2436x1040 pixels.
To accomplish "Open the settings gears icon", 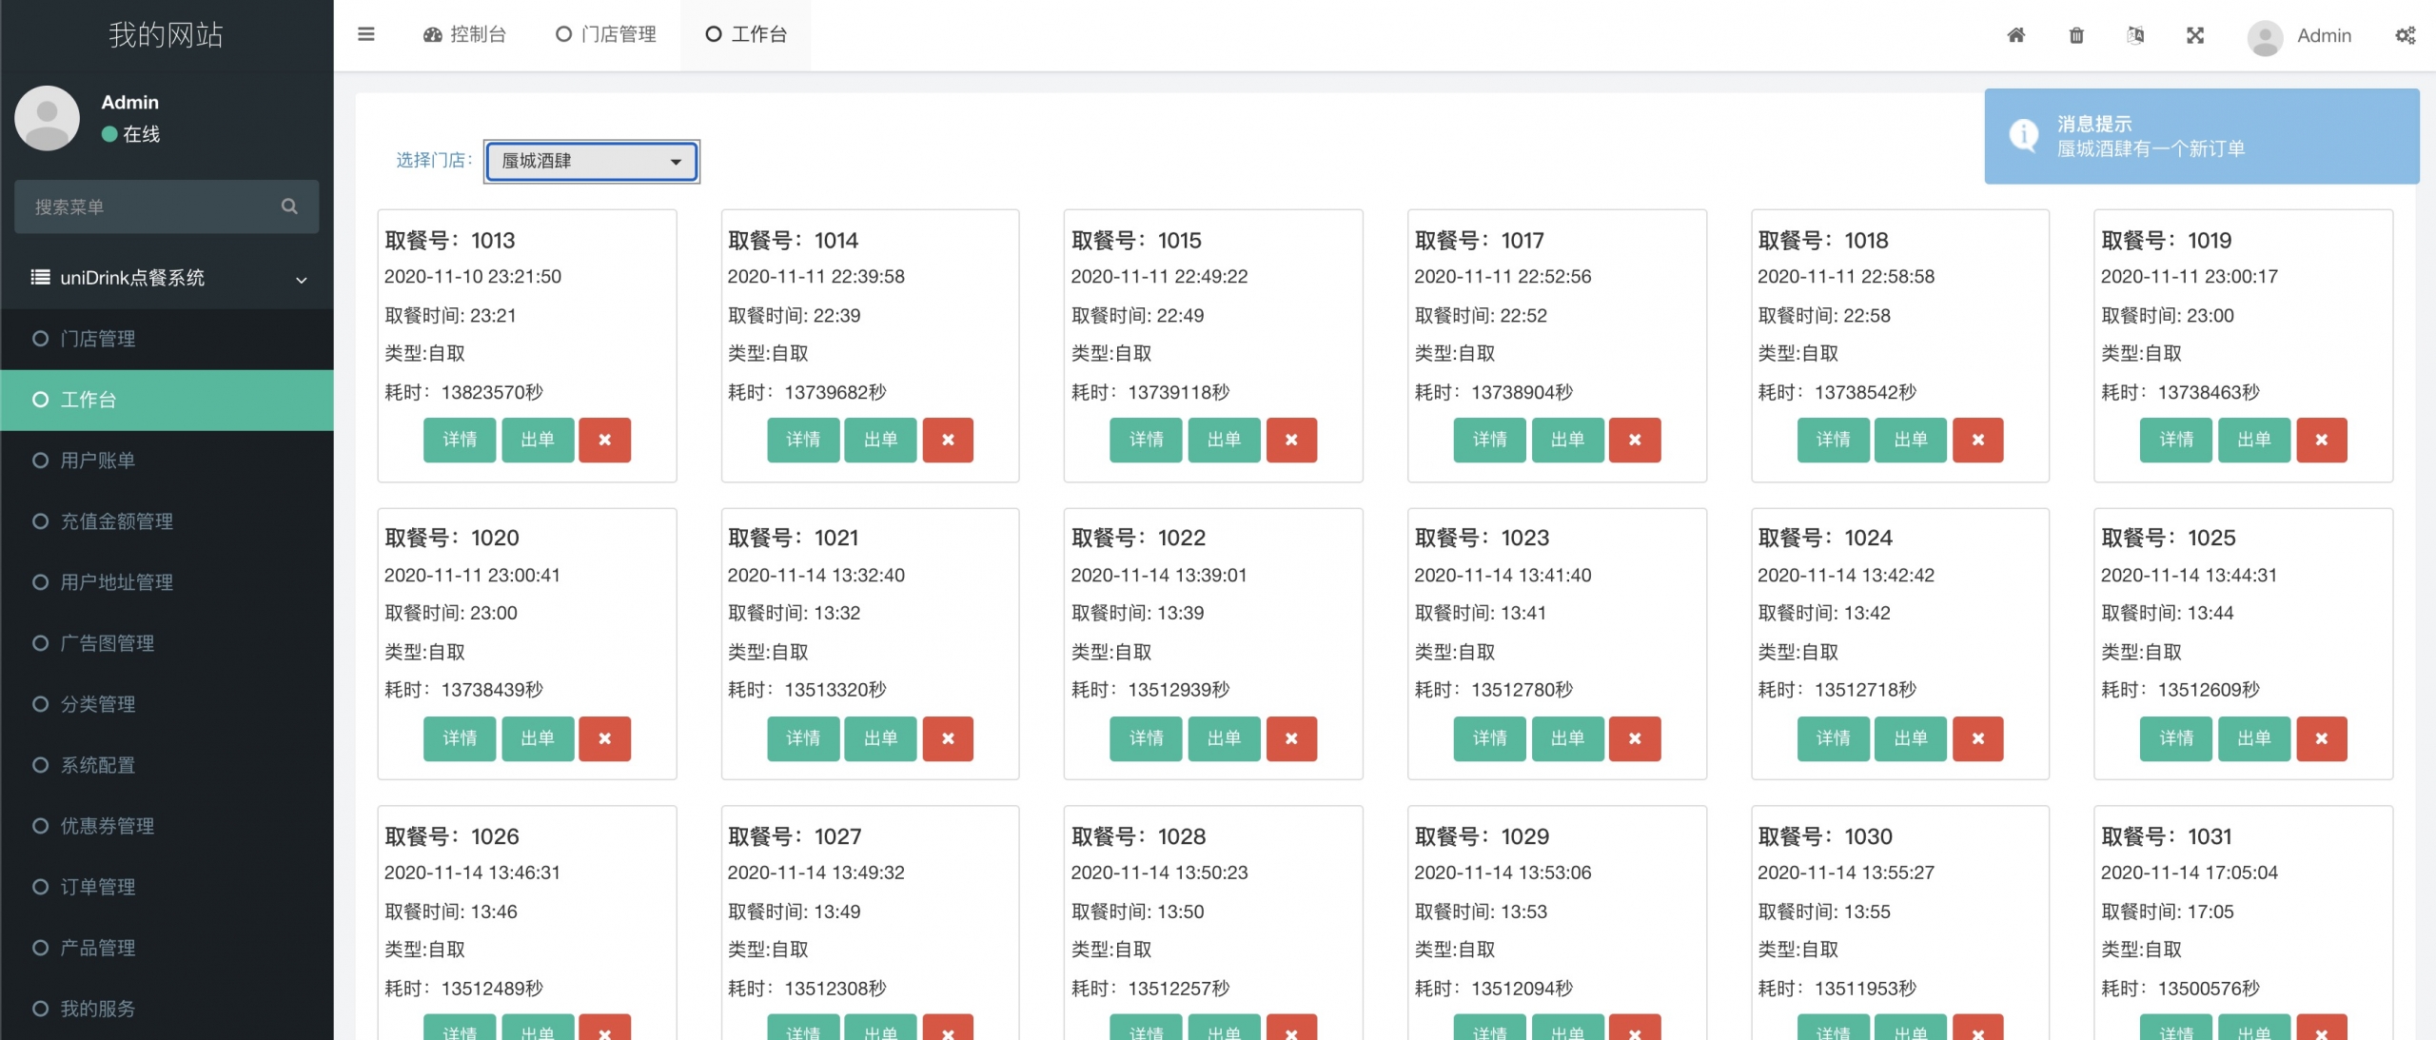I will coord(2406,35).
